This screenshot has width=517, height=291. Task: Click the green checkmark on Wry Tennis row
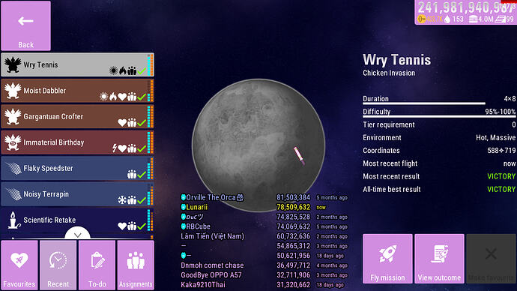point(142,70)
